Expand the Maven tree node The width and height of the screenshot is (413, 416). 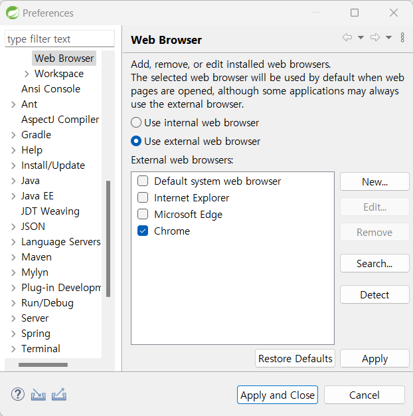13,257
